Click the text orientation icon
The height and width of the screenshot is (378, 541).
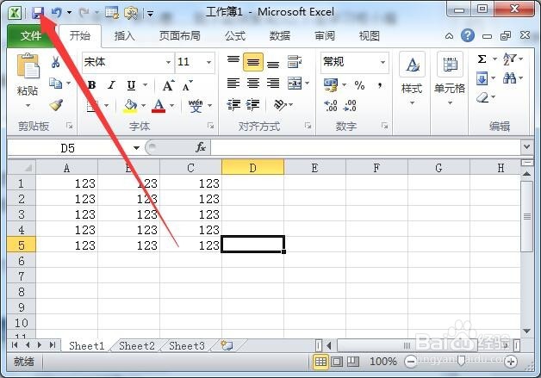tap(280, 104)
